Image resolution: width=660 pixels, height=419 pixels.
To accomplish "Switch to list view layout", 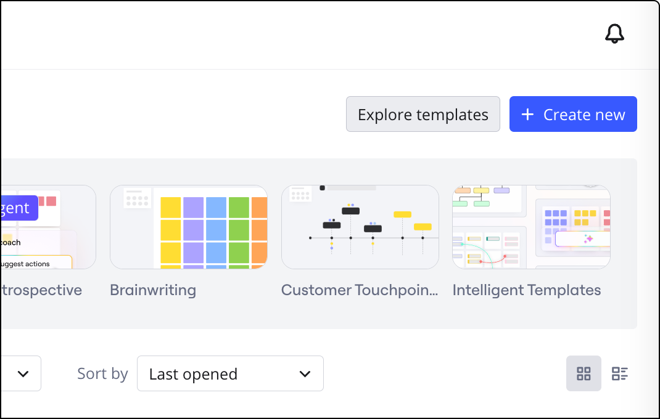I will coord(619,373).
